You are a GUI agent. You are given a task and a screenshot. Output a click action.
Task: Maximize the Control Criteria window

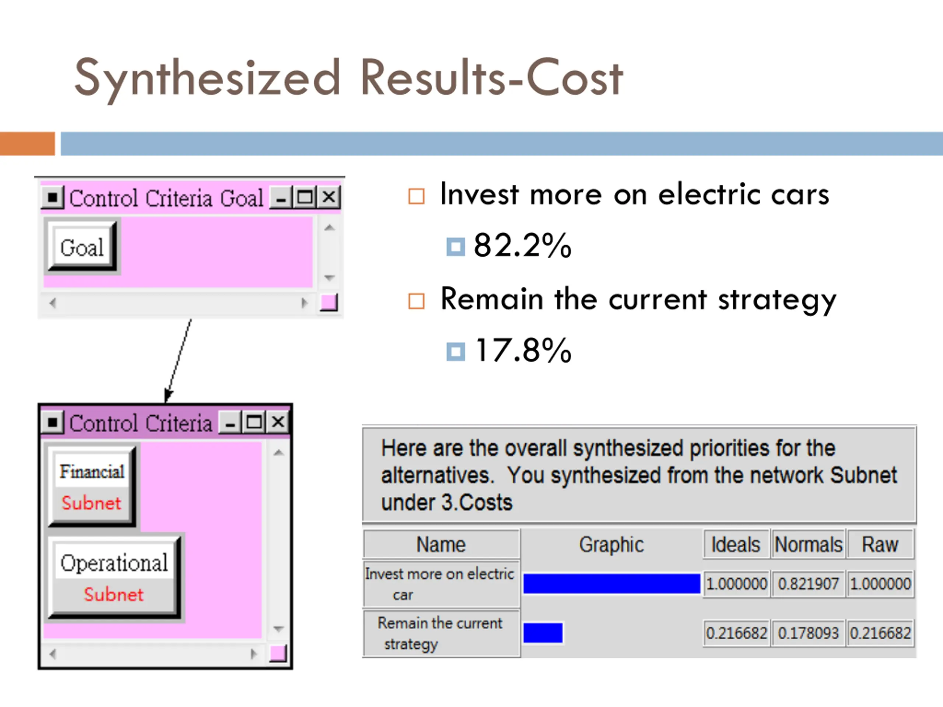pyautogui.click(x=254, y=422)
